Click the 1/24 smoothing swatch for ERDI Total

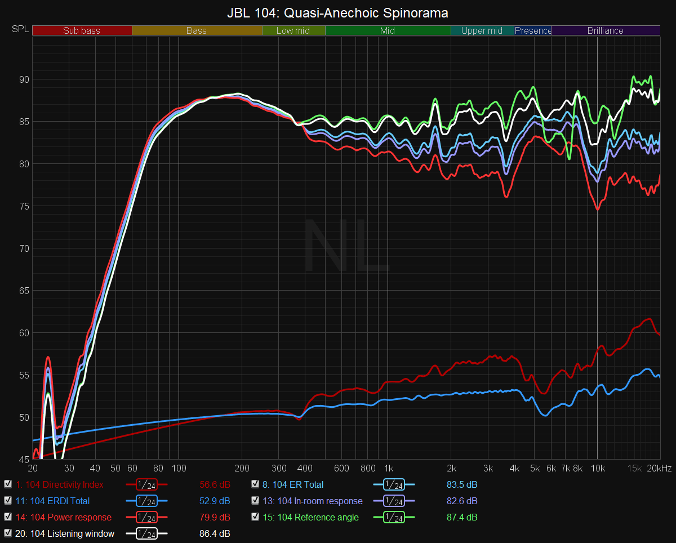(146, 501)
